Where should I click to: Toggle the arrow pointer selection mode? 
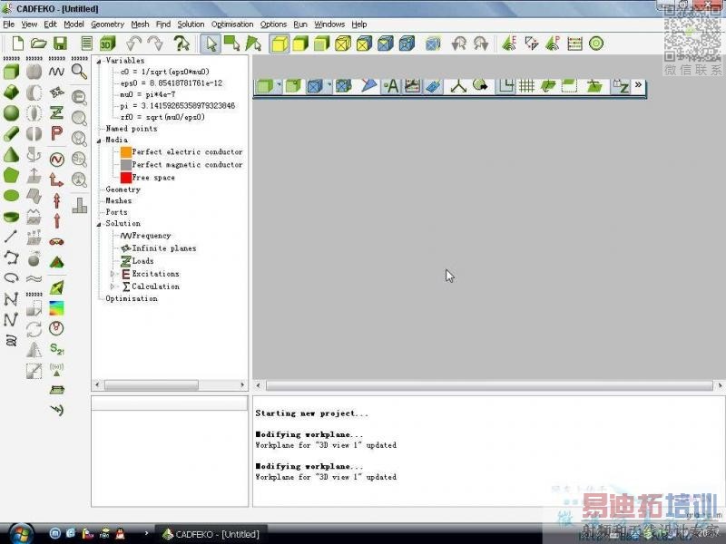click(211, 44)
